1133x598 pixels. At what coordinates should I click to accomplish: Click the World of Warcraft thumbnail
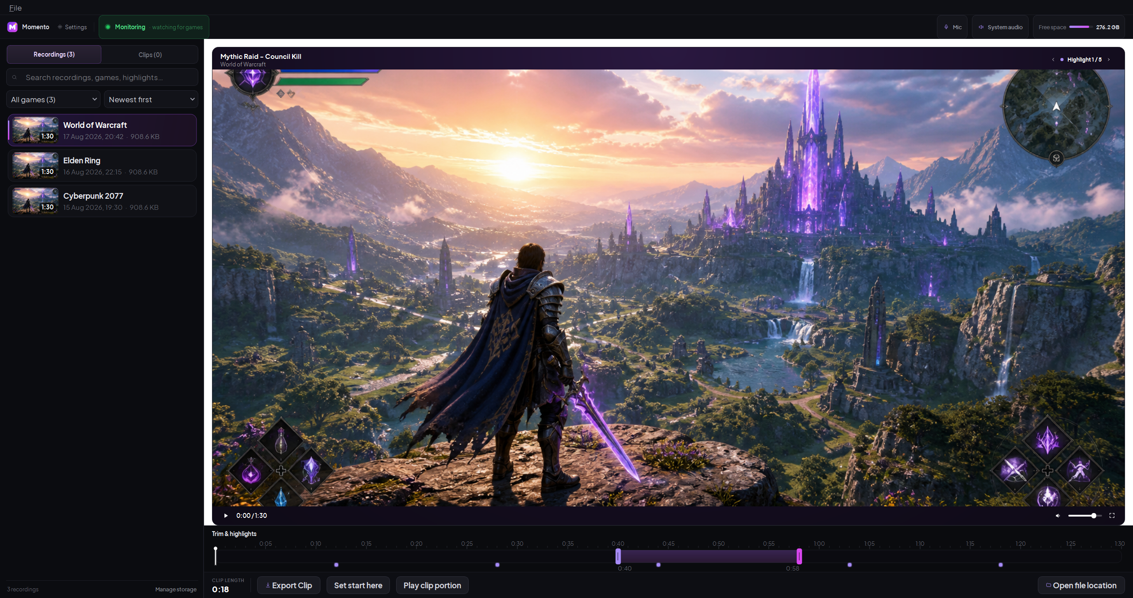point(35,130)
